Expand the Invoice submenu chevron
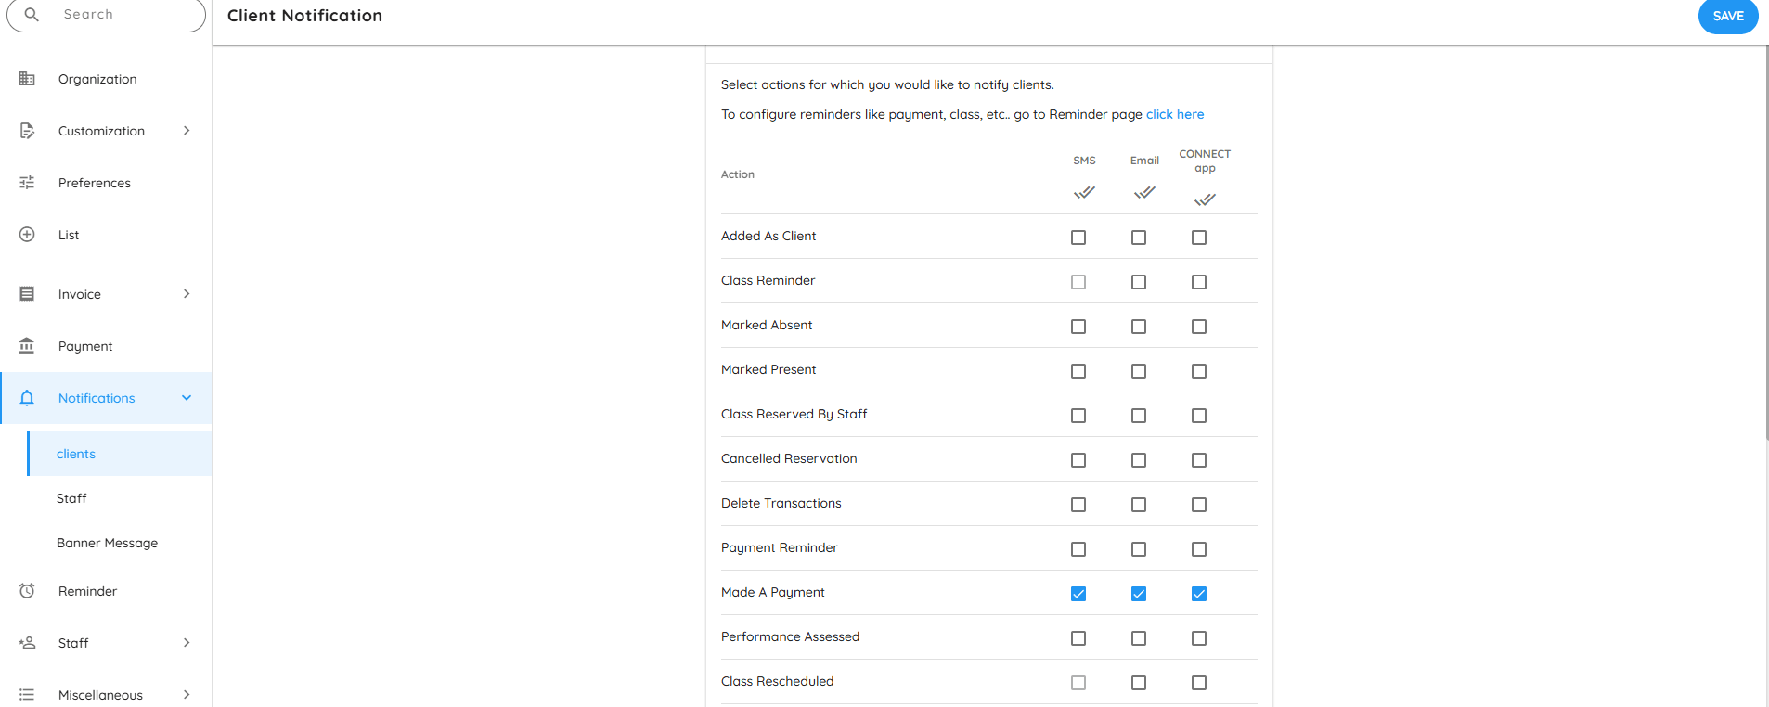Screen dimensions: 1769x707 point(187,294)
